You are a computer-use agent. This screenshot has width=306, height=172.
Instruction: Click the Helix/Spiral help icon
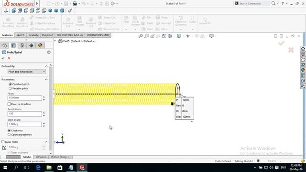point(49,52)
